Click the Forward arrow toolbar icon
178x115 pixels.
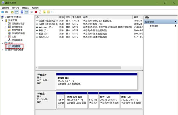pos(7,12)
